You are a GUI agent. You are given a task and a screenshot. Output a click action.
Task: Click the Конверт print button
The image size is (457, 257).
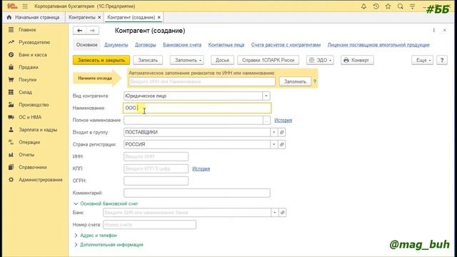357,60
